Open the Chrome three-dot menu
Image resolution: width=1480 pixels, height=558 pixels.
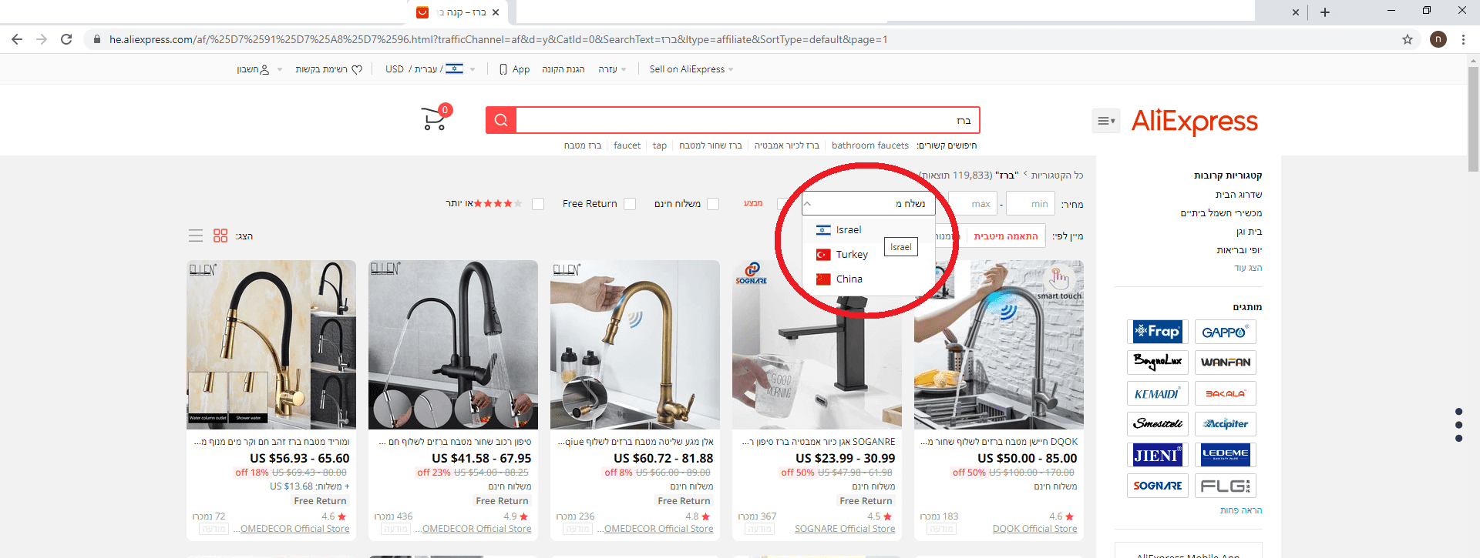coord(1463,39)
